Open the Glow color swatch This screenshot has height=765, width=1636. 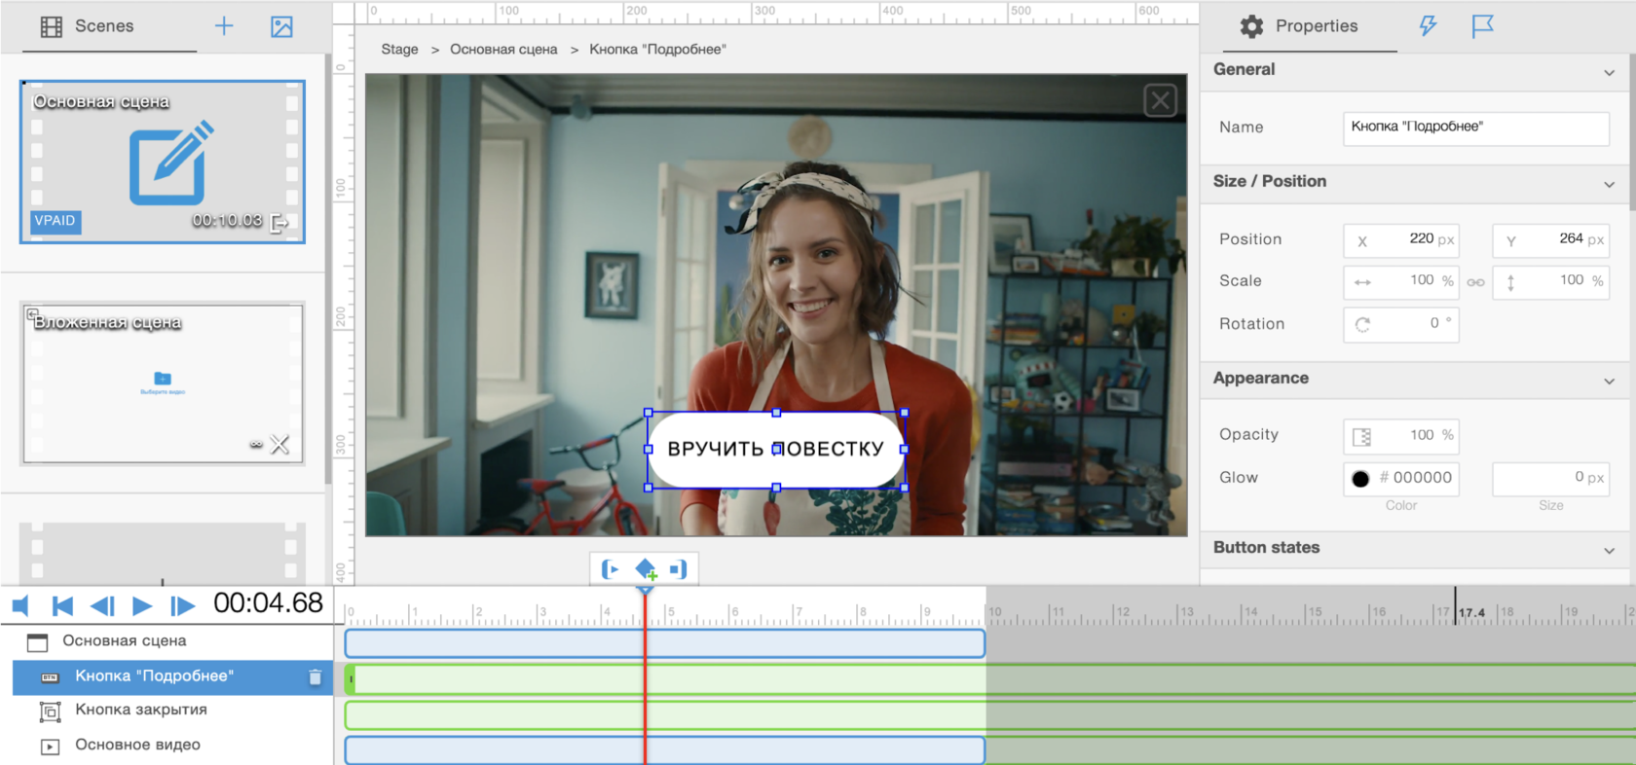(1360, 478)
